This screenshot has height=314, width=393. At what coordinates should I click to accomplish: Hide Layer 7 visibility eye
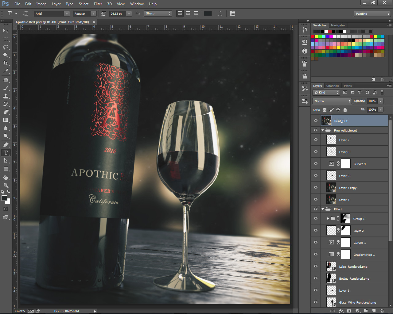coord(315,140)
